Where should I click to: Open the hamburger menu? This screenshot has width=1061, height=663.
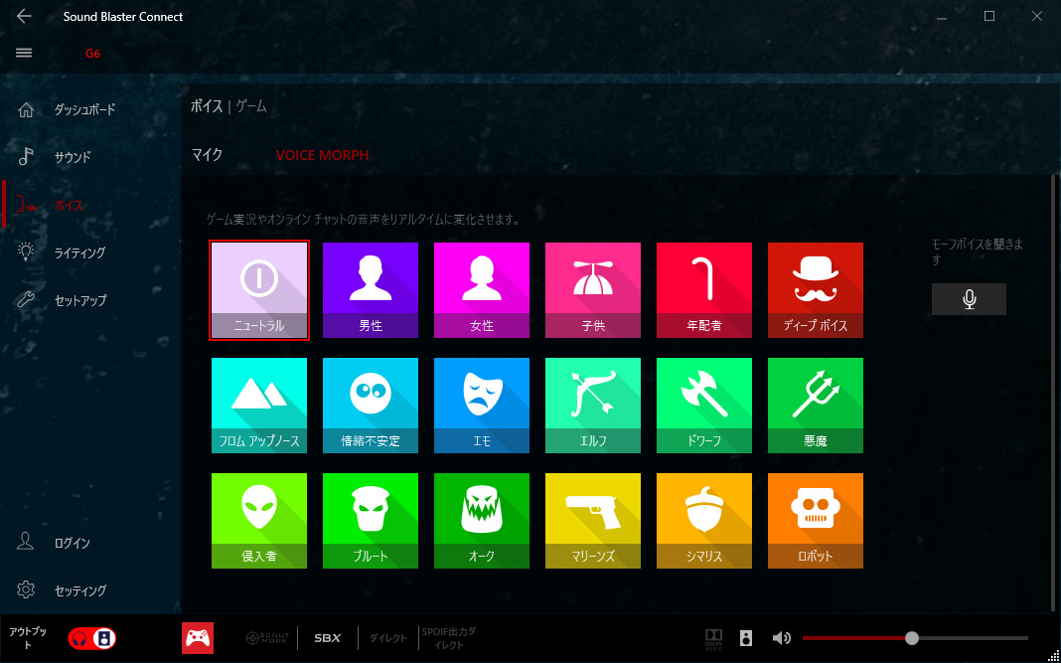pyautogui.click(x=25, y=53)
